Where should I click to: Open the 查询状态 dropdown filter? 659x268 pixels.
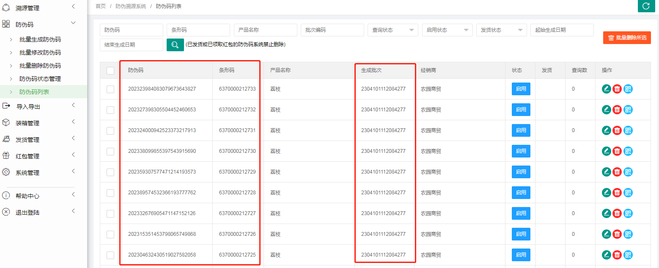[x=393, y=30]
